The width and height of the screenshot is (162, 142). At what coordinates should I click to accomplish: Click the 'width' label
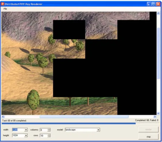[6, 130]
